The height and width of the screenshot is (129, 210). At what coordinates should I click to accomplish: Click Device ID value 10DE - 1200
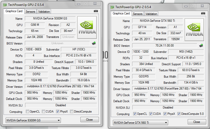[x=141, y=52]
